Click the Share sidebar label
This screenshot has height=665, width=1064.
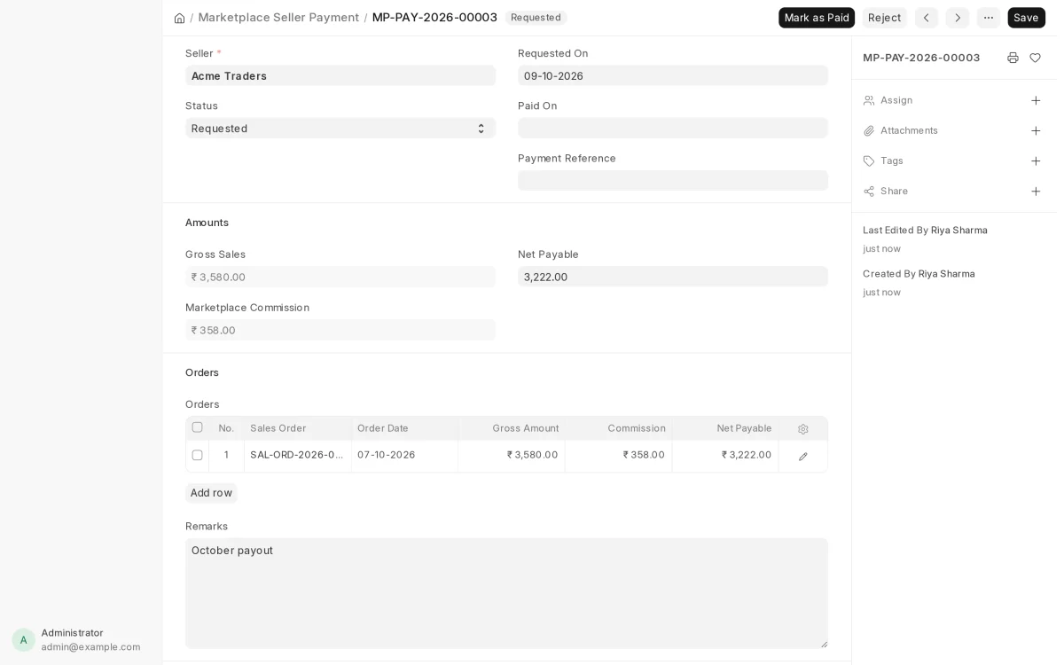click(x=894, y=191)
